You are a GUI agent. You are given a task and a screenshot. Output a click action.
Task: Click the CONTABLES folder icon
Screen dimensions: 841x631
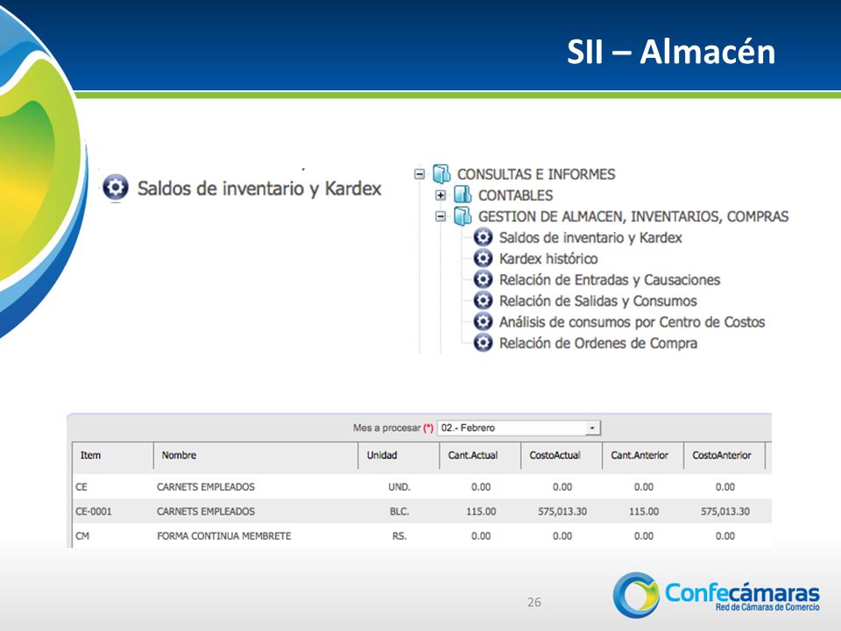463,195
